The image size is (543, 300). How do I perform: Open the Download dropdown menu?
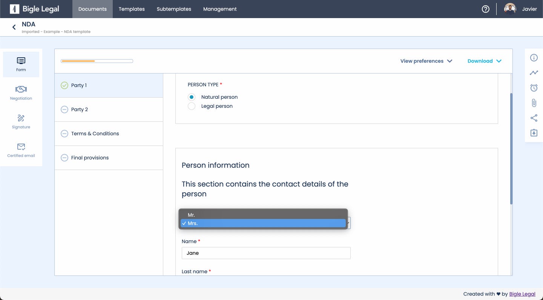click(484, 61)
